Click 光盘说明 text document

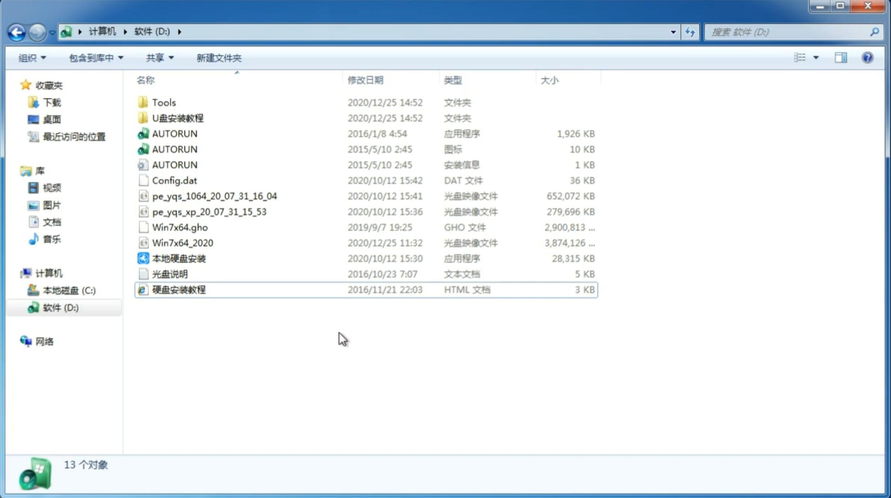click(x=170, y=274)
